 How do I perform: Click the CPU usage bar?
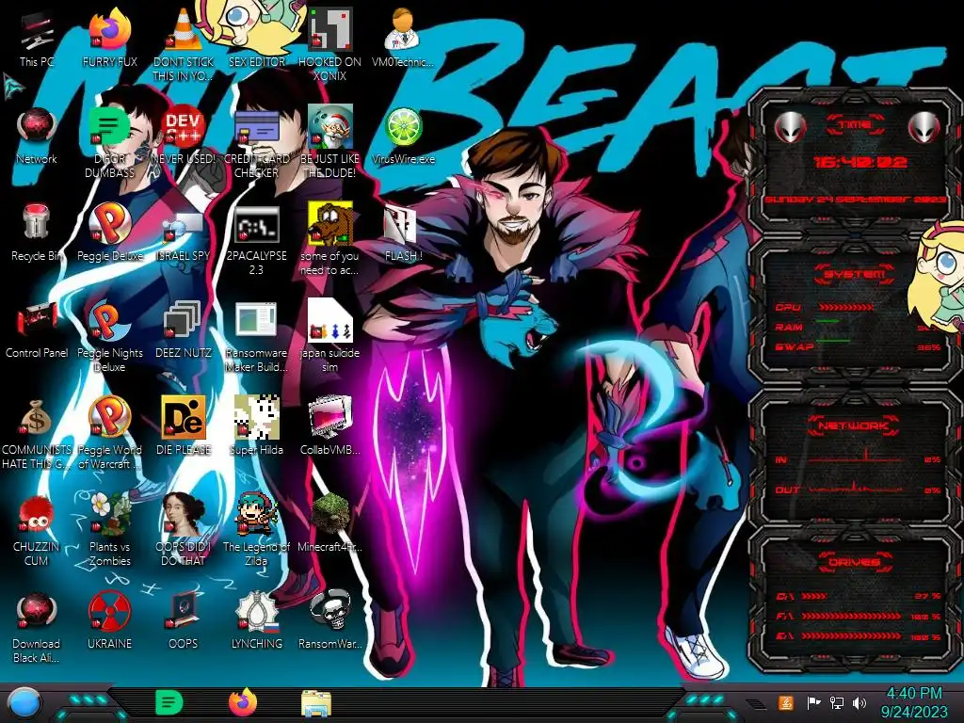pos(846,307)
